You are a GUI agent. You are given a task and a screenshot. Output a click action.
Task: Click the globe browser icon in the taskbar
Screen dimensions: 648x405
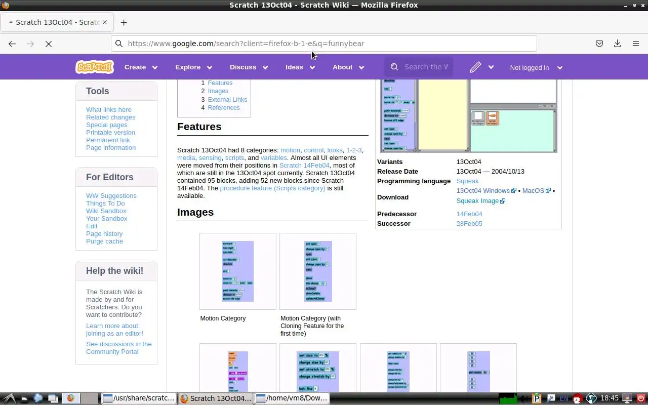[38, 398]
